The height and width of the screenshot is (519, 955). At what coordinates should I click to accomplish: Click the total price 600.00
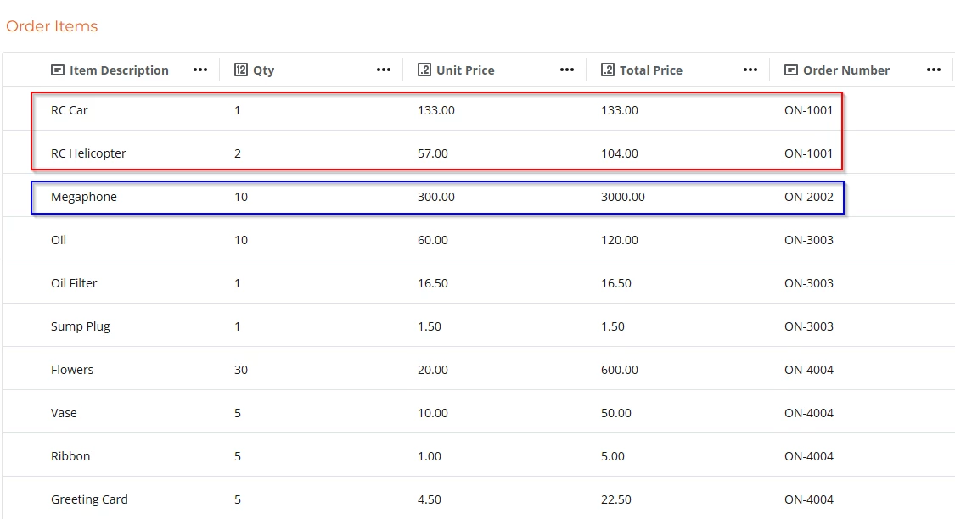[x=620, y=370]
